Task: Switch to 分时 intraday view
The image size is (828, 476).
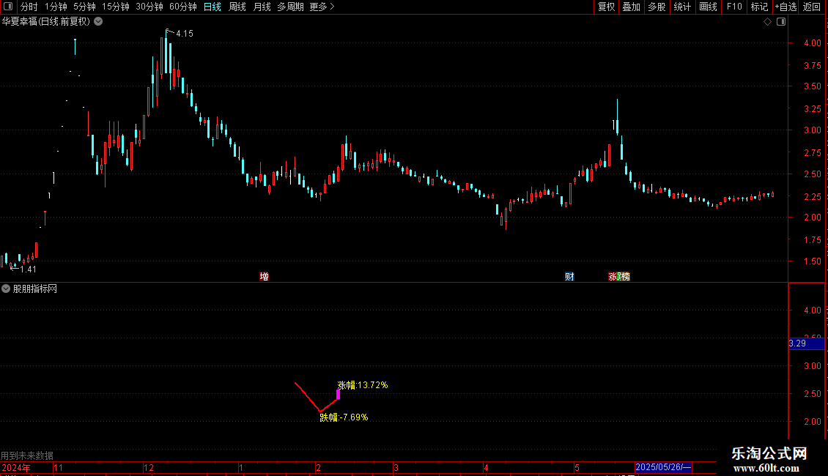Action: (29, 7)
